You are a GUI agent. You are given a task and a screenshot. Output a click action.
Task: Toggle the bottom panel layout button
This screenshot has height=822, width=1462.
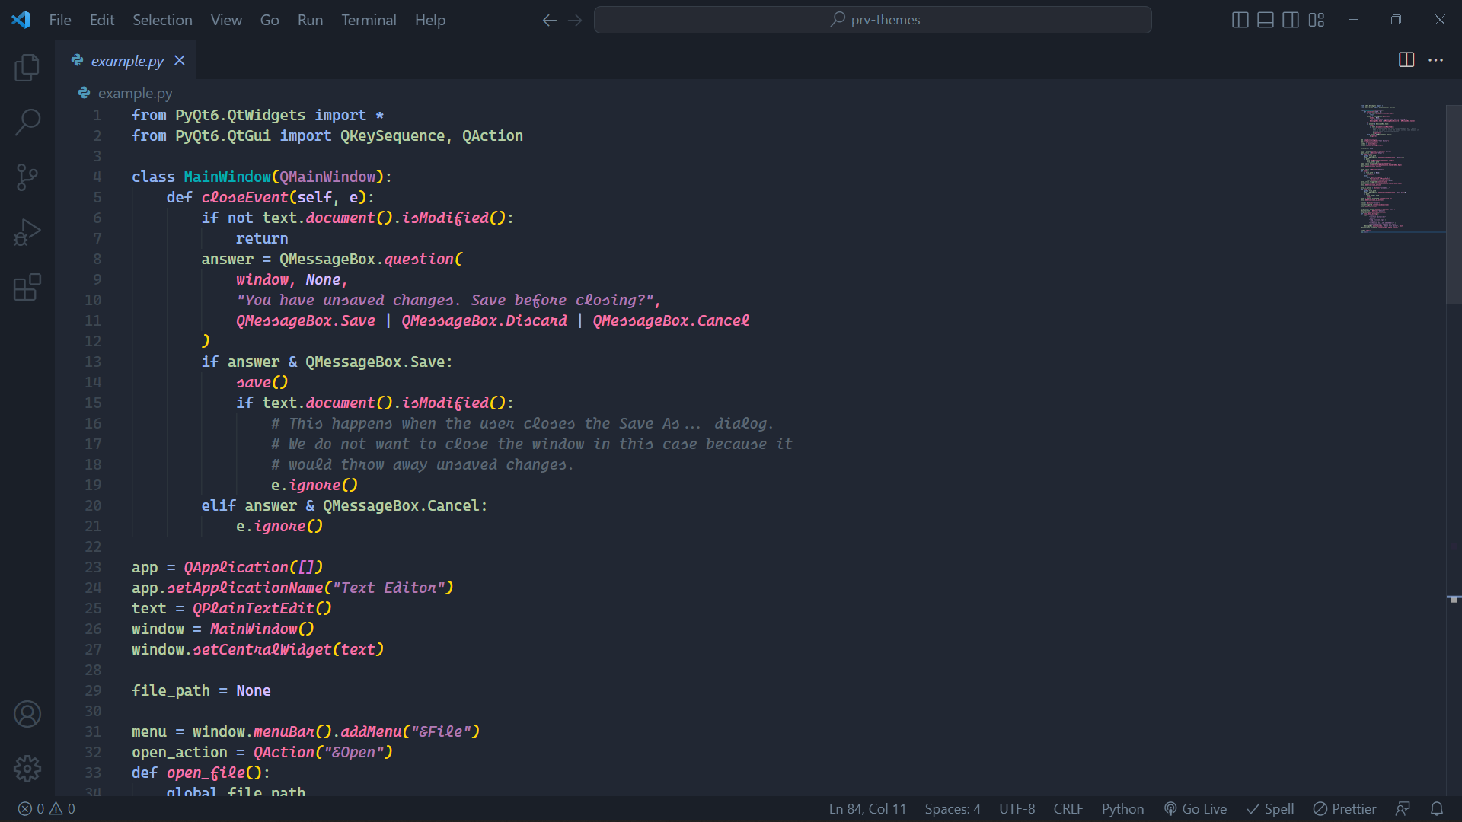point(1265,20)
